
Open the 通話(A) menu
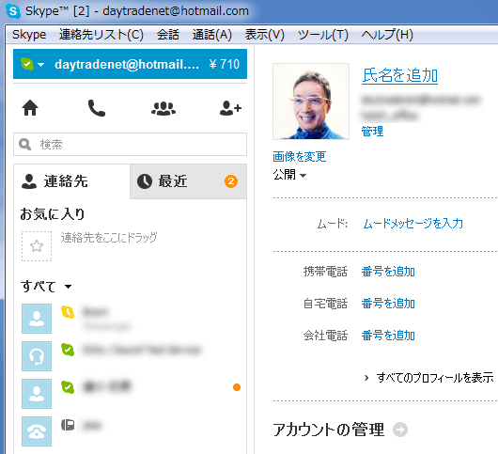click(x=212, y=35)
